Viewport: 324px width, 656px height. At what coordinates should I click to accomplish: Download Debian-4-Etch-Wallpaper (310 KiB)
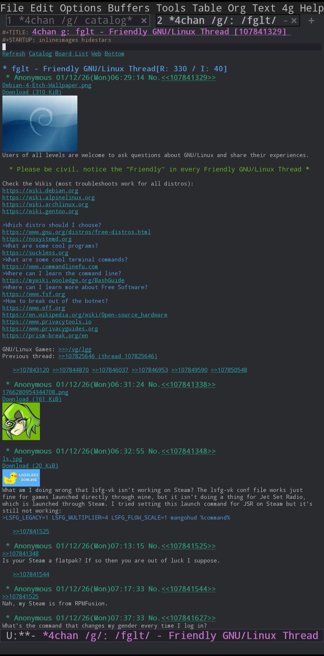point(32,92)
